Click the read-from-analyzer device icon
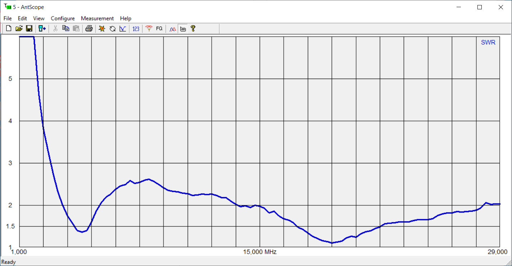The width and height of the screenshot is (512, 266). (x=42, y=29)
